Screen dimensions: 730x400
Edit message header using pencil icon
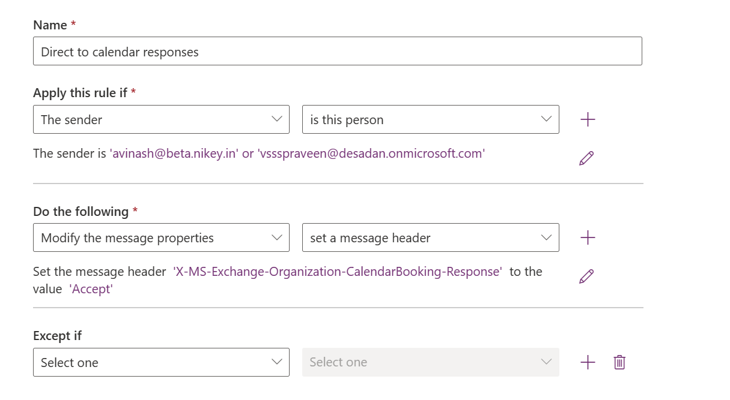(x=586, y=276)
